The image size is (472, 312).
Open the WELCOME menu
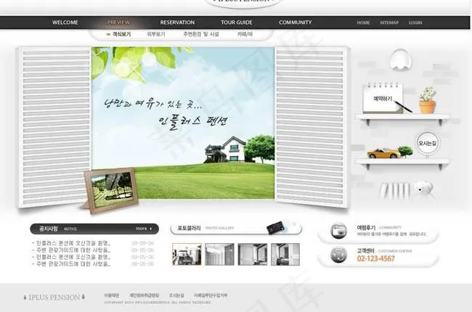click(x=65, y=22)
